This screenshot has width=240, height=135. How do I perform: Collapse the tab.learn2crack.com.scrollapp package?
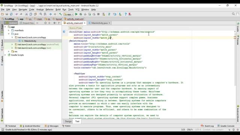(x=12, y=37)
